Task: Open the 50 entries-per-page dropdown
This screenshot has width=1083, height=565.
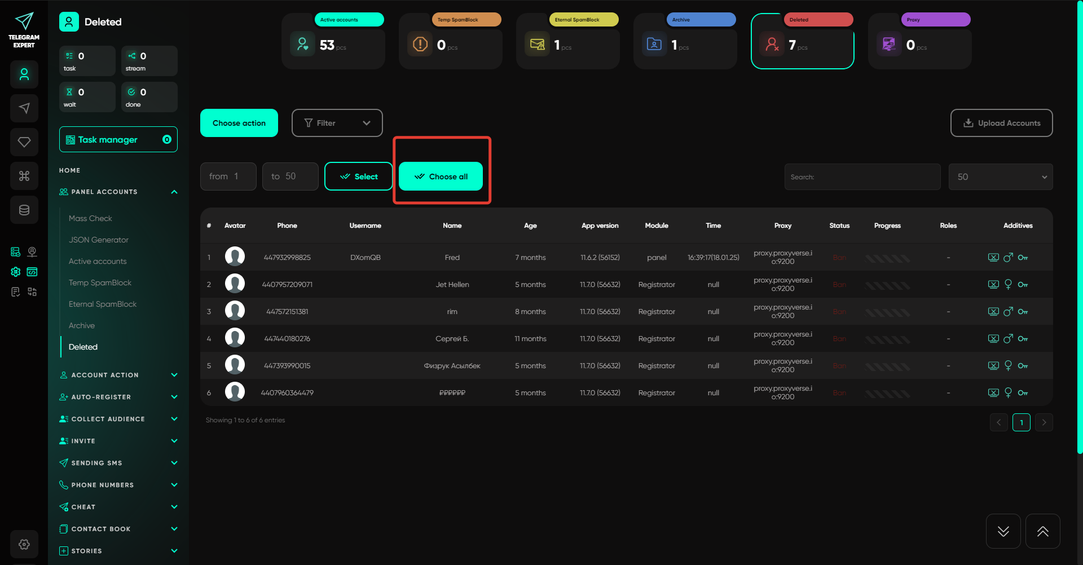Action: [1000, 177]
